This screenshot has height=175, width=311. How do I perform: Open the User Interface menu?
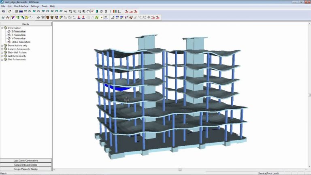coord(21,6)
